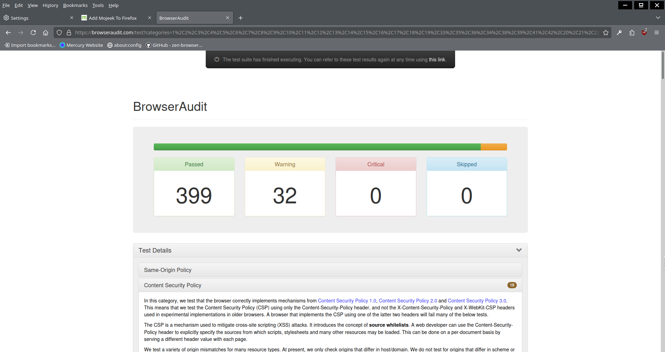Open a new tab

[x=241, y=18]
